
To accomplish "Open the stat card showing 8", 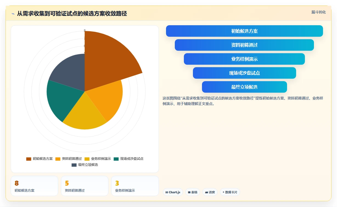I will 34,186.
